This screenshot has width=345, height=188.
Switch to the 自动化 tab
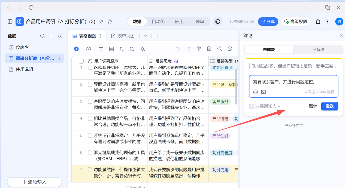(x=158, y=21)
